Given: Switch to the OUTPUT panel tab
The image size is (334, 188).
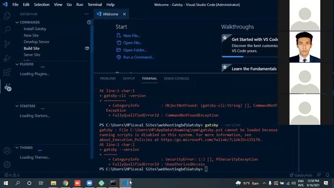Looking at the screenshot, I should [x=129, y=78].
